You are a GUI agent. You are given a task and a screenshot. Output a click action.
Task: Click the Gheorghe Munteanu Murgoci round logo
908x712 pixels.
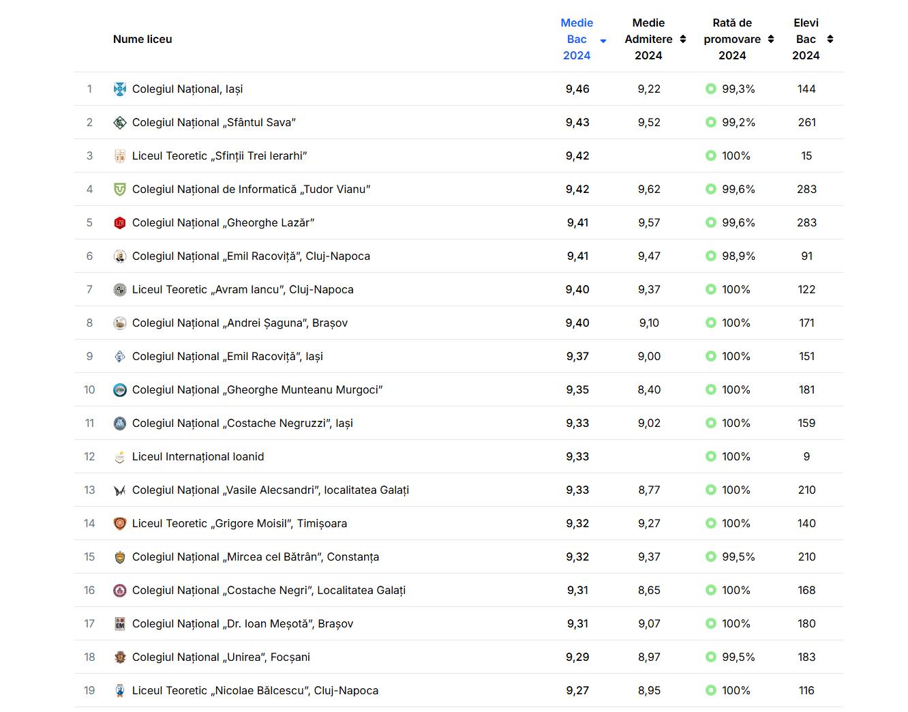point(120,390)
